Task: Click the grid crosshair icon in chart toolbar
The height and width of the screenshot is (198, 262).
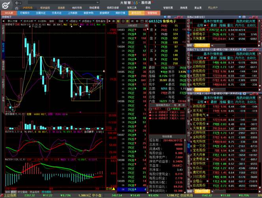Action: pos(123,21)
